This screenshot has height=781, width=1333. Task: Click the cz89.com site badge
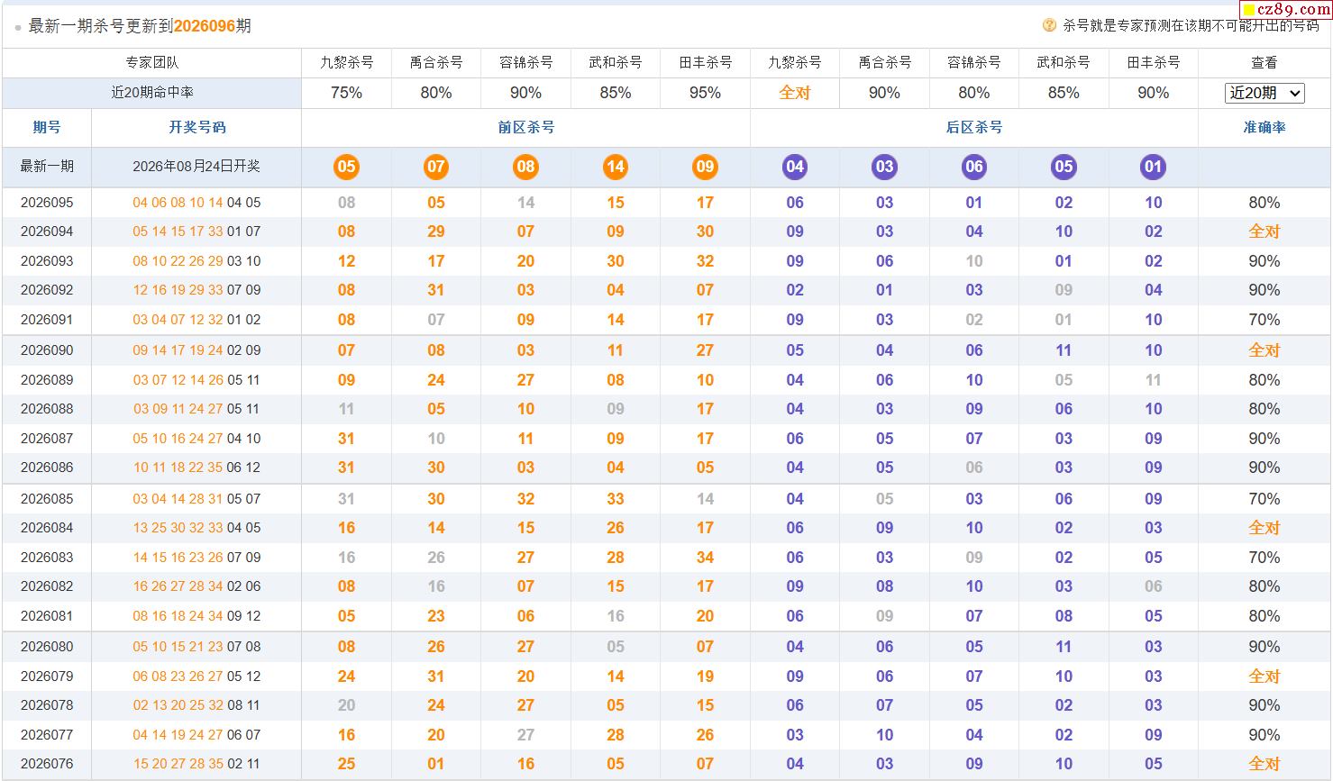pos(1286,9)
